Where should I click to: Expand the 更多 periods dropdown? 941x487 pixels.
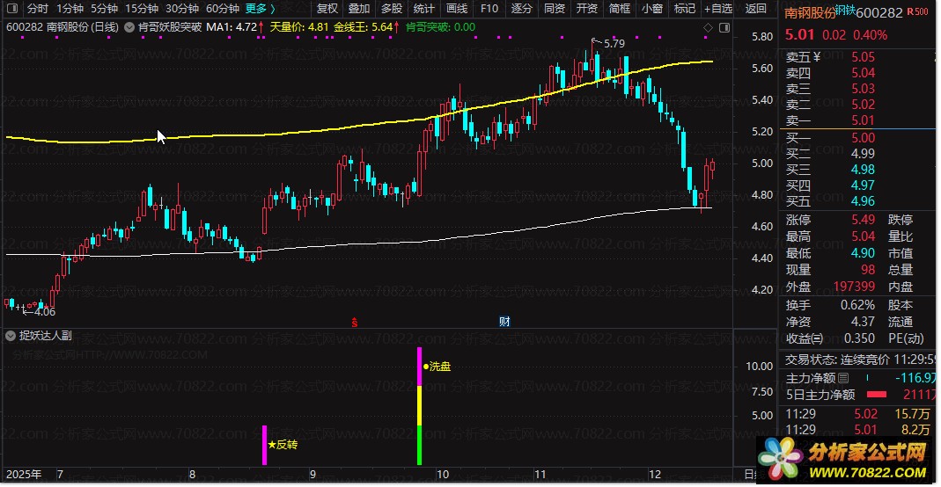tap(261, 9)
